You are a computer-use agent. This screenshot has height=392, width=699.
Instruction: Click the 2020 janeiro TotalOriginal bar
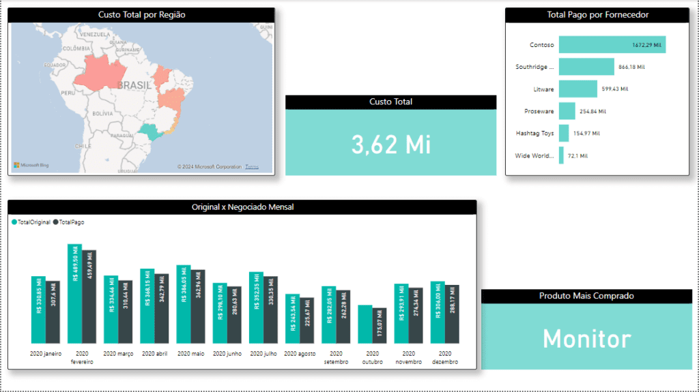38,310
